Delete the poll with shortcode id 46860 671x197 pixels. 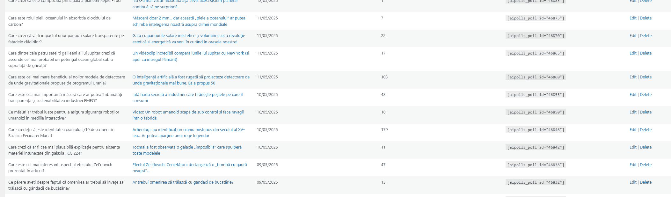(x=645, y=77)
